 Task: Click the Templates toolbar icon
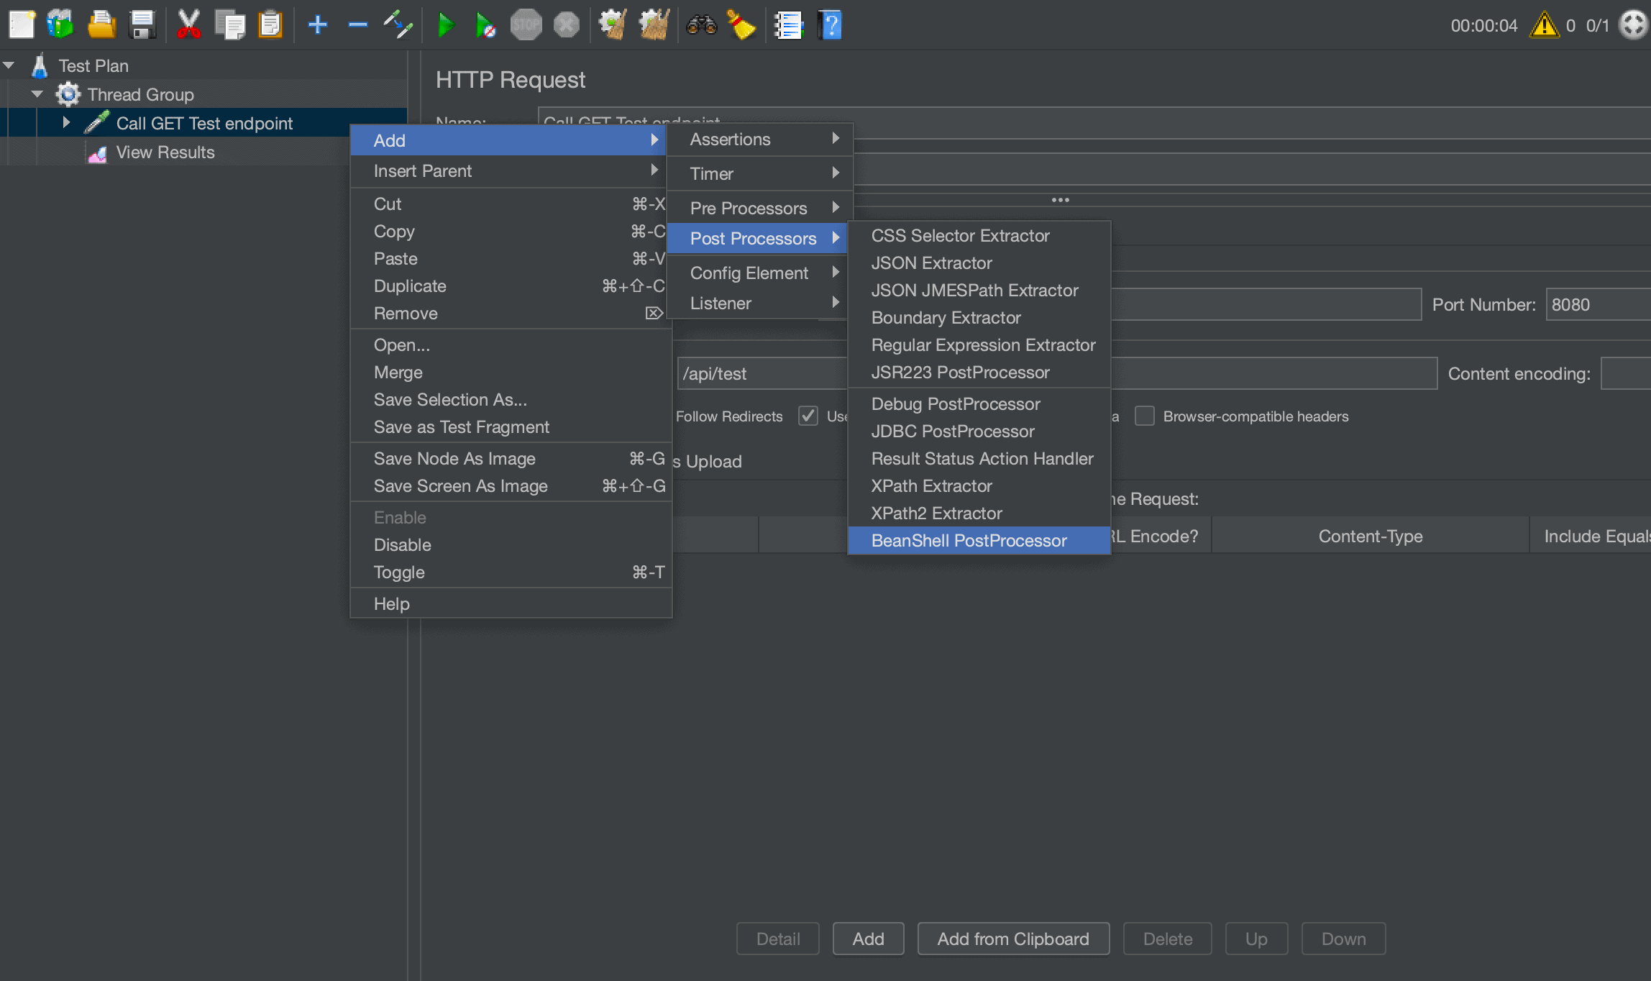[60, 26]
